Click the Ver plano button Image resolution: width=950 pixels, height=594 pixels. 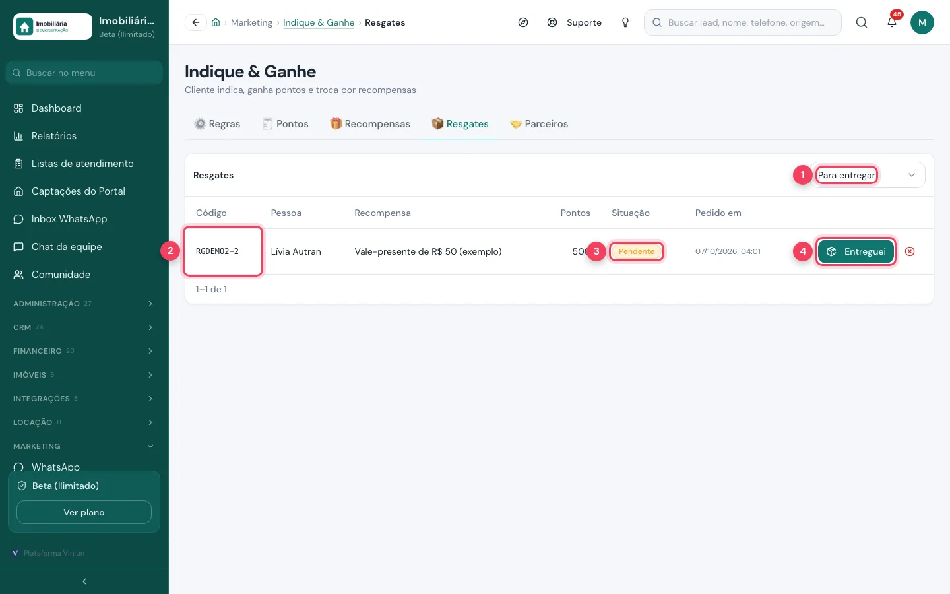pyautogui.click(x=84, y=512)
